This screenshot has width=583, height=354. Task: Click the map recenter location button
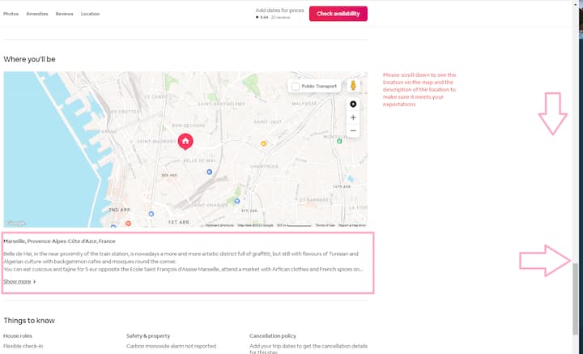tap(353, 104)
